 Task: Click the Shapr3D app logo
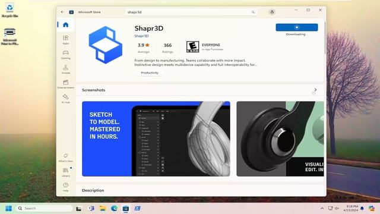point(106,45)
